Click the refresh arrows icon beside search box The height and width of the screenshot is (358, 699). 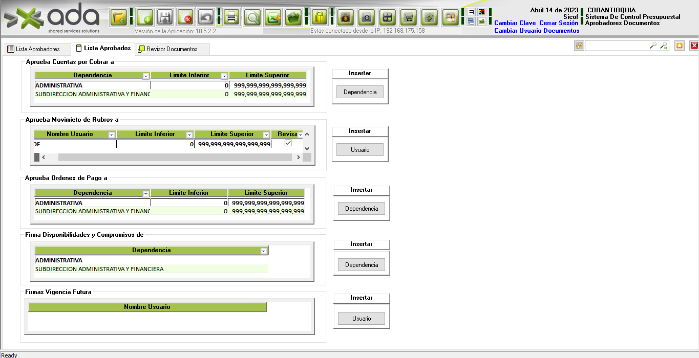click(x=579, y=46)
